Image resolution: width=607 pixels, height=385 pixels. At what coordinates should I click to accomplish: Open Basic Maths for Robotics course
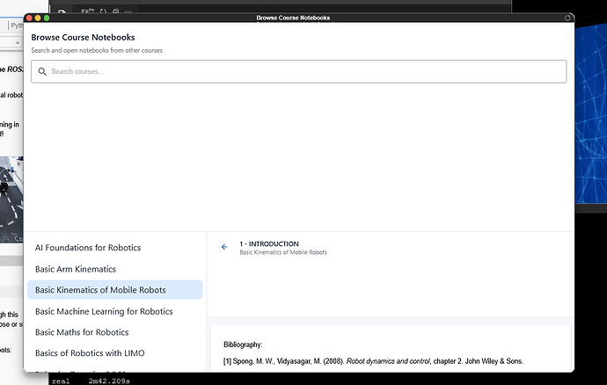click(82, 332)
